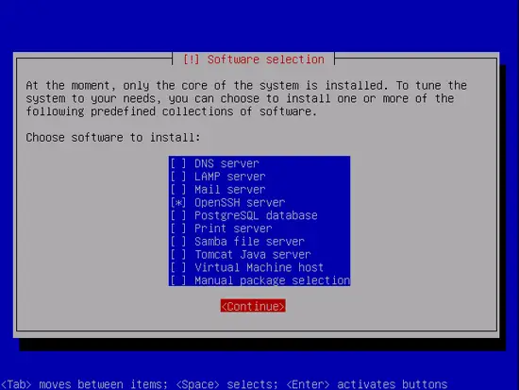The height and width of the screenshot is (390, 519).
Task: Tick the Print server checkbox
Action: [x=178, y=229]
